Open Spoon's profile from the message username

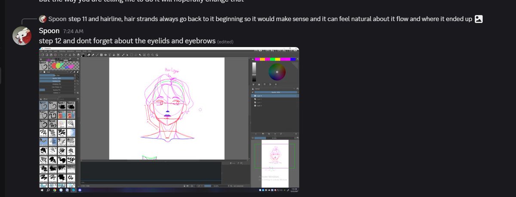pyautogui.click(x=49, y=31)
